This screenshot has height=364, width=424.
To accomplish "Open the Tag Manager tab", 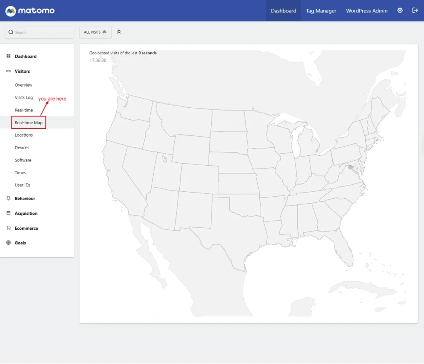I will [321, 11].
